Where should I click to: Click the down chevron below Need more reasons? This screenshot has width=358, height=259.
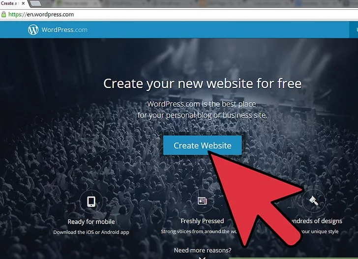pyautogui.click(x=202, y=258)
